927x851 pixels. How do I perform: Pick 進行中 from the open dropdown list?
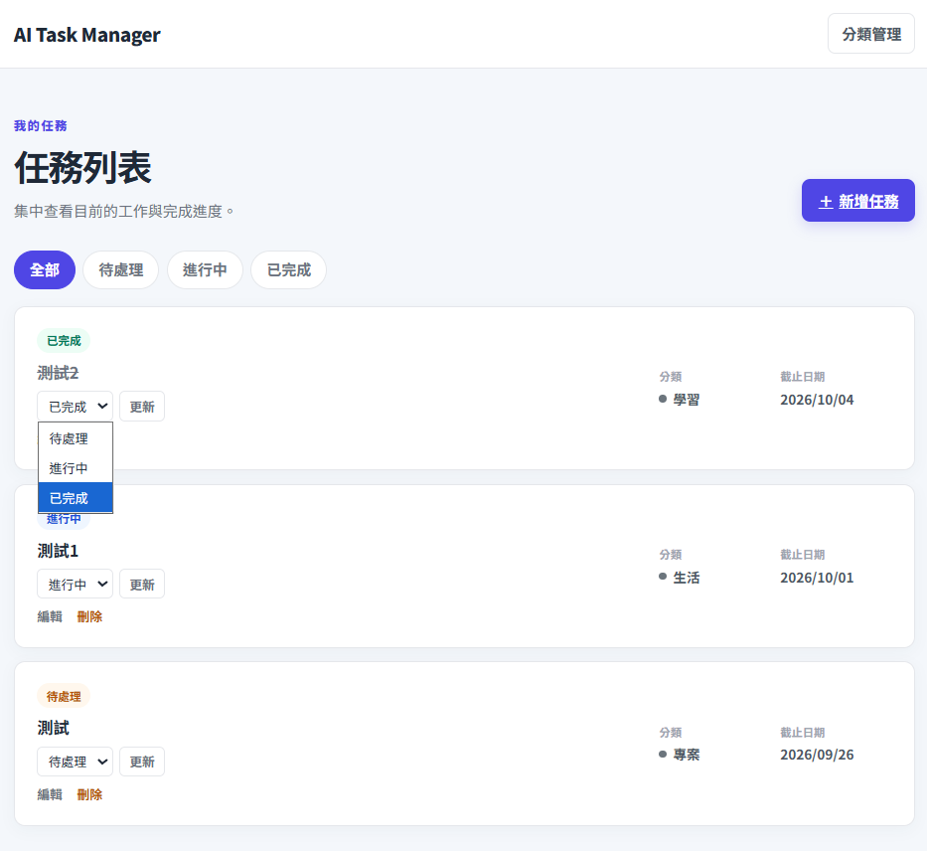point(76,468)
